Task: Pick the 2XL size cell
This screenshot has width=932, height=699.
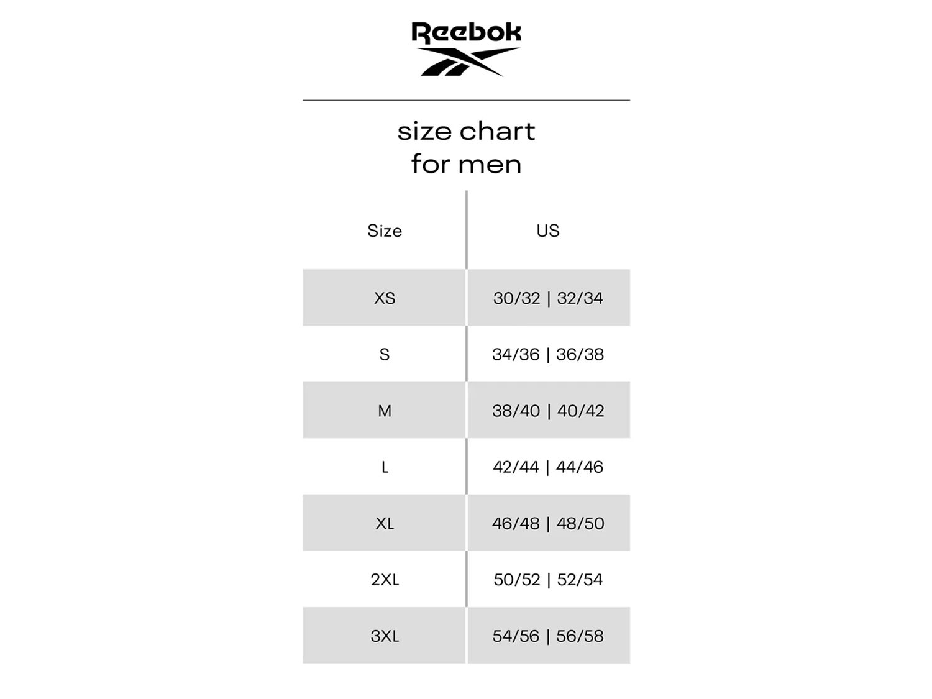Action: tap(385, 580)
